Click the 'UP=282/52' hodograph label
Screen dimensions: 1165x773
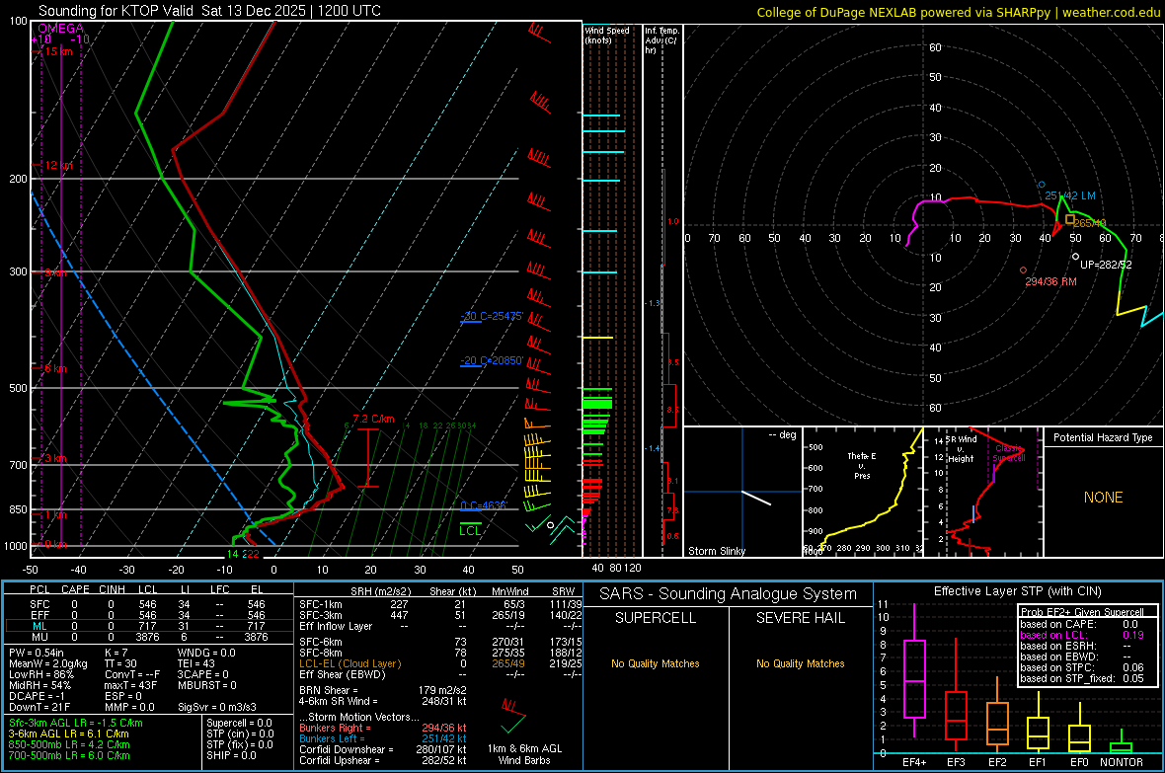tap(1106, 265)
